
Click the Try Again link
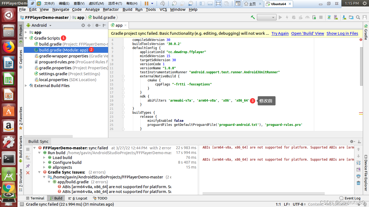[280, 33]
